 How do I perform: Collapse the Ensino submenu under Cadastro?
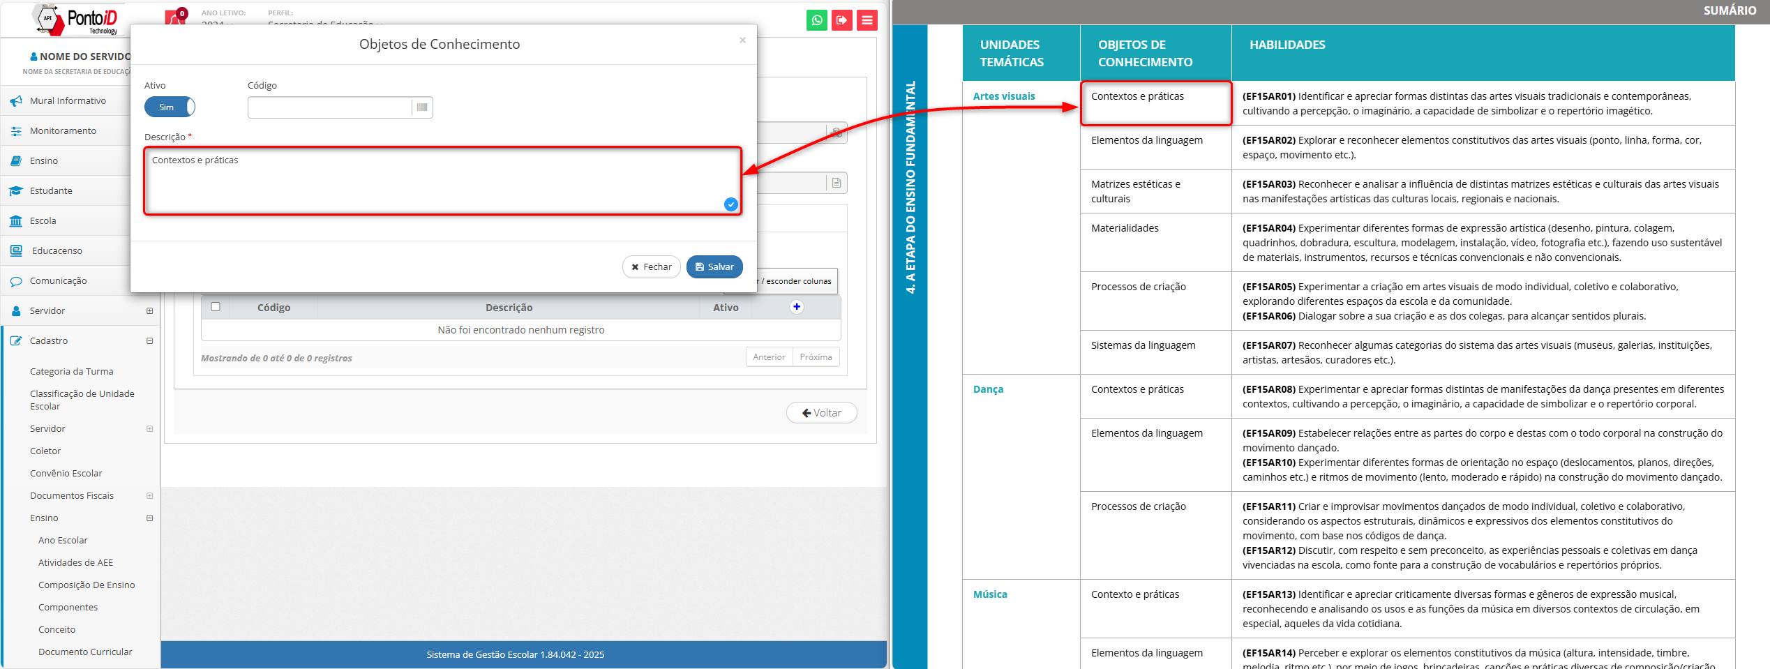pos(149,518)
